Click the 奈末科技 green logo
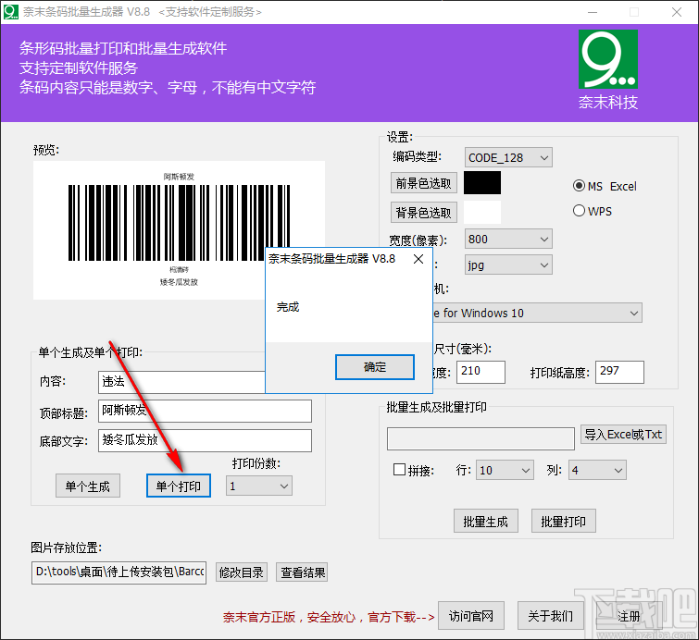Viewport: 699px width, 640px height. click(608, 59)
